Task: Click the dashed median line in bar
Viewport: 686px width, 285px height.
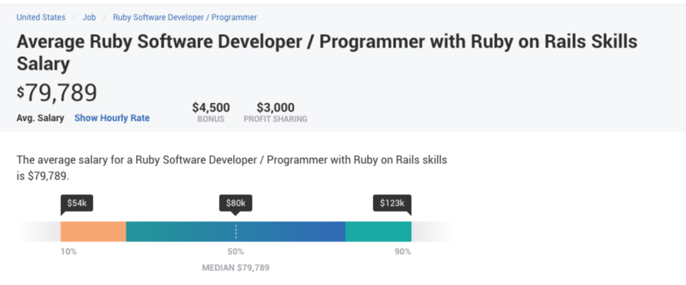Action: [x=236, y=231]
